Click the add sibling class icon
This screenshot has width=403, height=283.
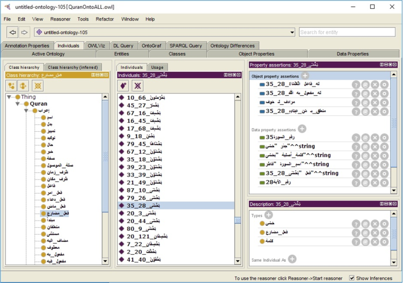click(x=23, y=86)
